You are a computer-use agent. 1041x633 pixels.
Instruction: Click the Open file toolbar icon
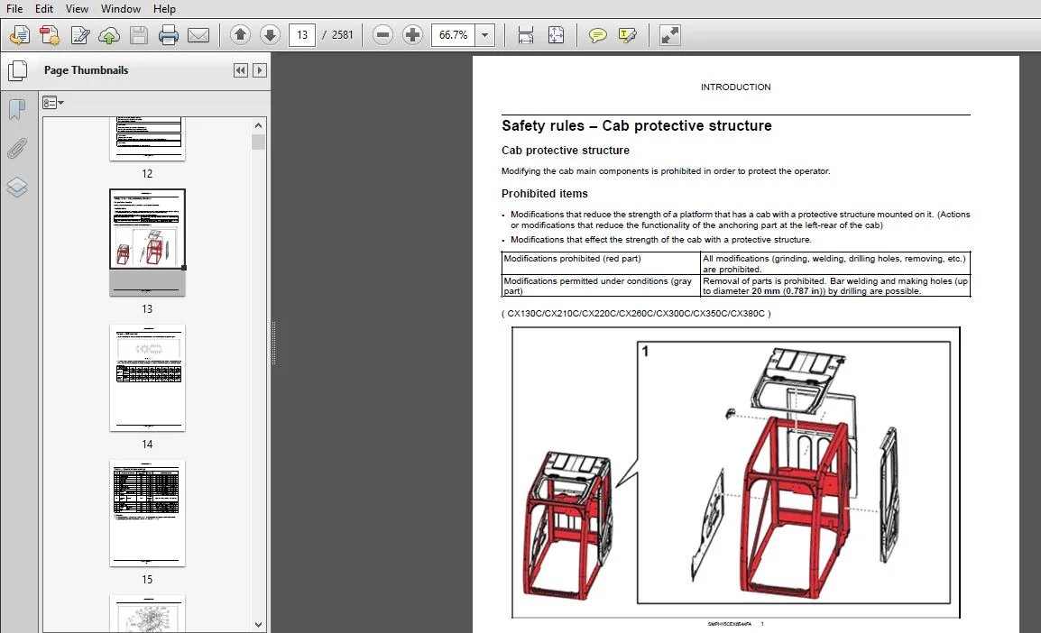pyautogui.click(x=19, y=34)
